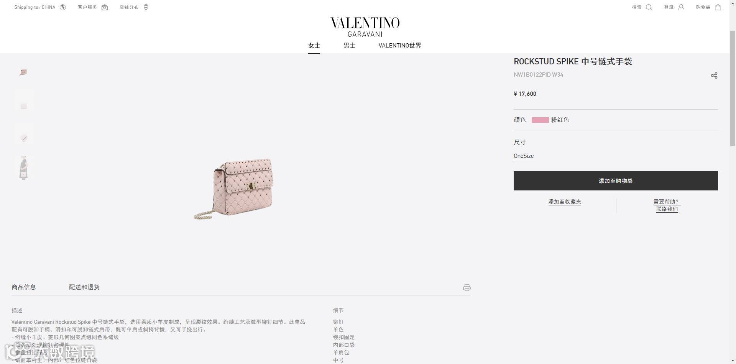The width and height of the screenshot is (736, 364).
Task: Select the pink 粉红色 color swatch
Action: (540, 120)
